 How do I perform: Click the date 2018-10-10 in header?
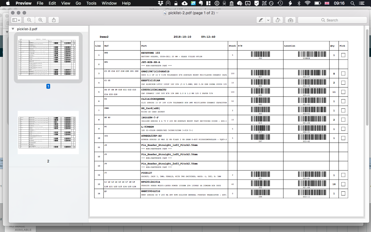(182, 37)
